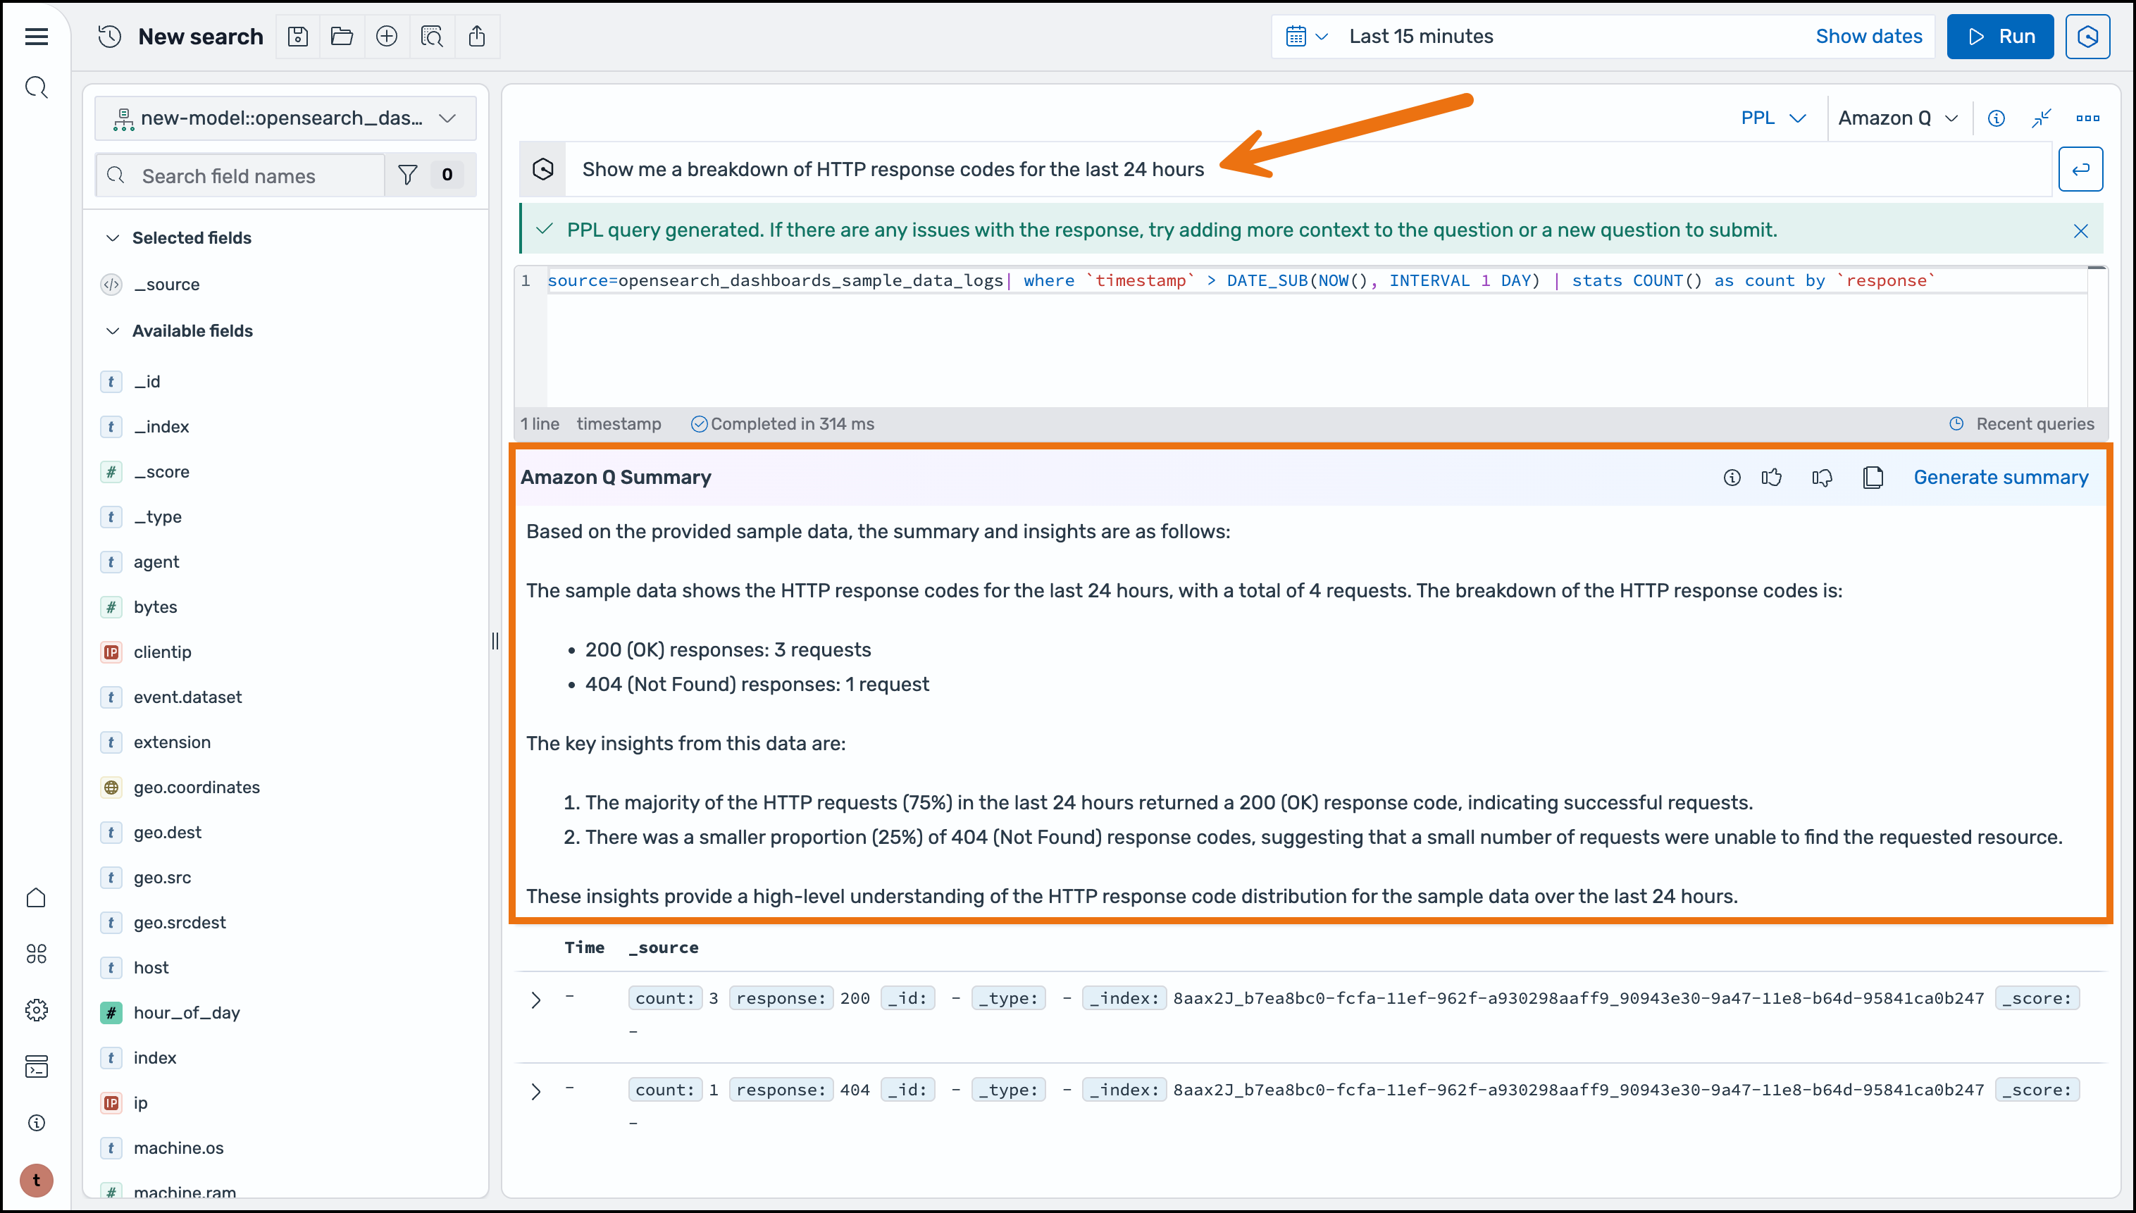The image size is (2136, 1213).
Task: Click Generate summary link
Action: click(x=2000, y=478)
